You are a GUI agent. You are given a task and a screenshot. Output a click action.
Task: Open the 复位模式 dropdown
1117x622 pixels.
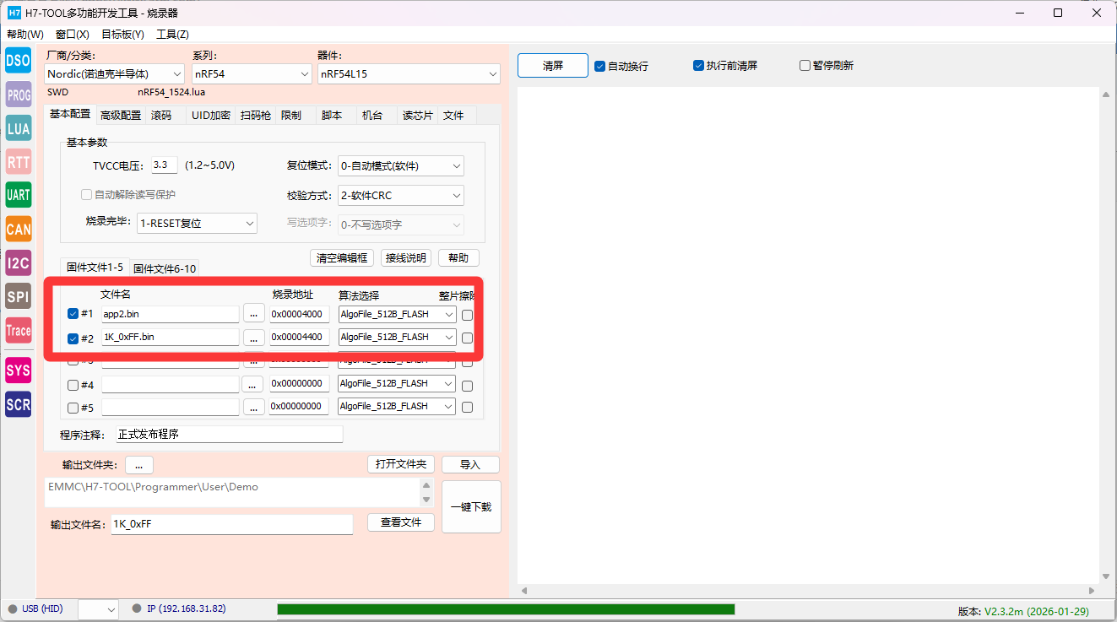pyautogui.click(x=400, y=166)
